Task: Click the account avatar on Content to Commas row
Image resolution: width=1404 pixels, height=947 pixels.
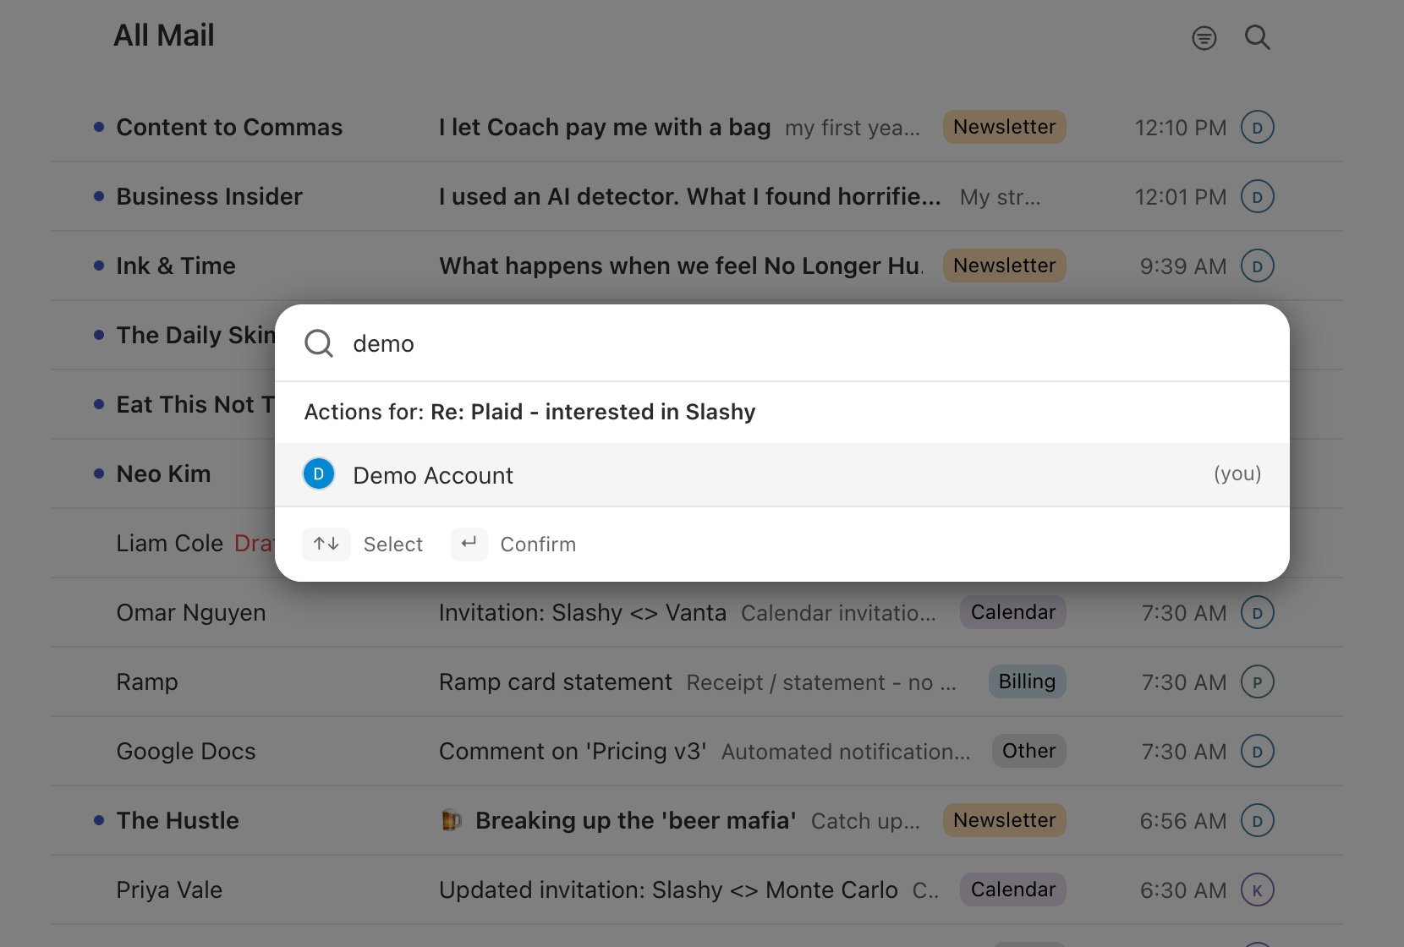Action: [1257, 128]
